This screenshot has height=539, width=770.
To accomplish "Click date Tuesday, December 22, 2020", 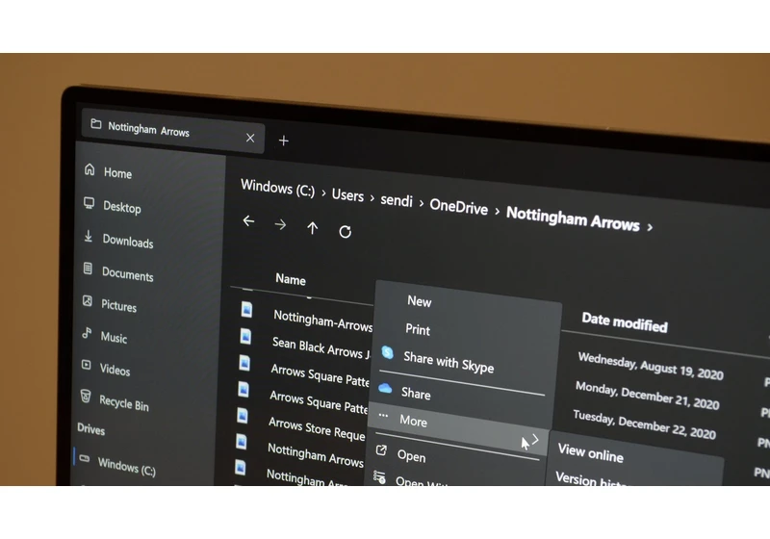I will (644, 424).
